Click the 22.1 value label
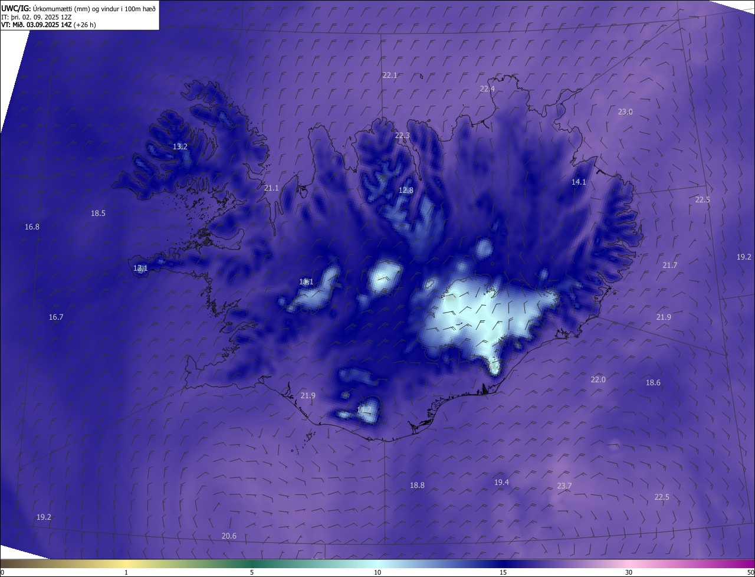Viewport: 755px width, 577px height. 390,76
